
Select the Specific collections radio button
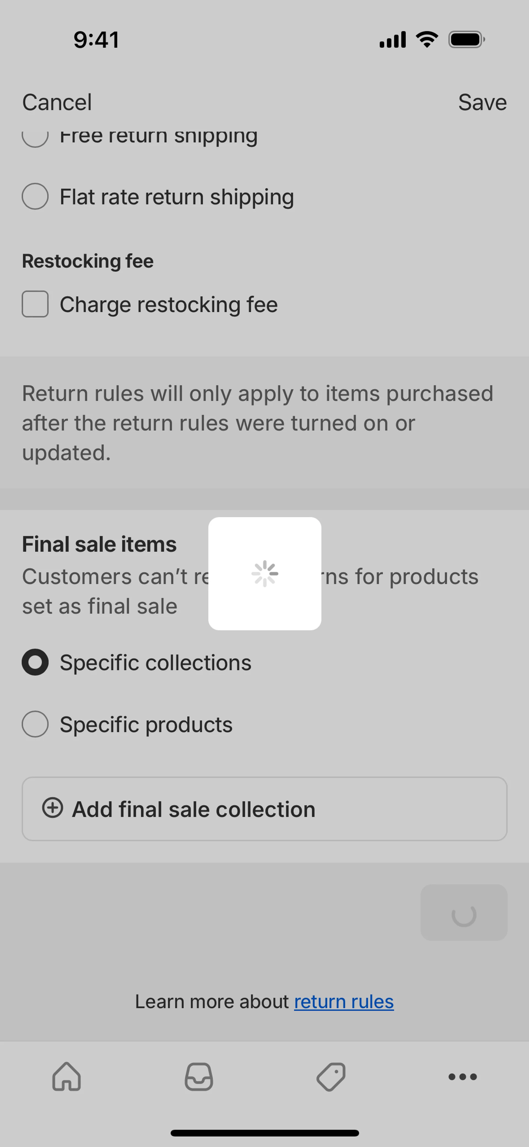(x=35, y=662)
